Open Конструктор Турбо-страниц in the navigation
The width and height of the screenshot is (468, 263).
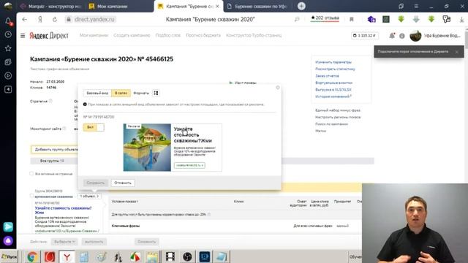(x=254, y=35)
